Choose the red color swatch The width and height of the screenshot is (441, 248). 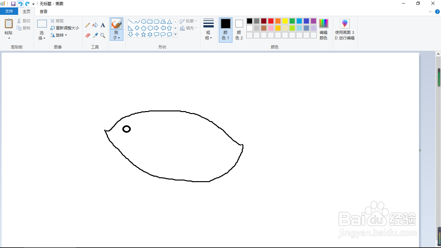tap(271, 21)
